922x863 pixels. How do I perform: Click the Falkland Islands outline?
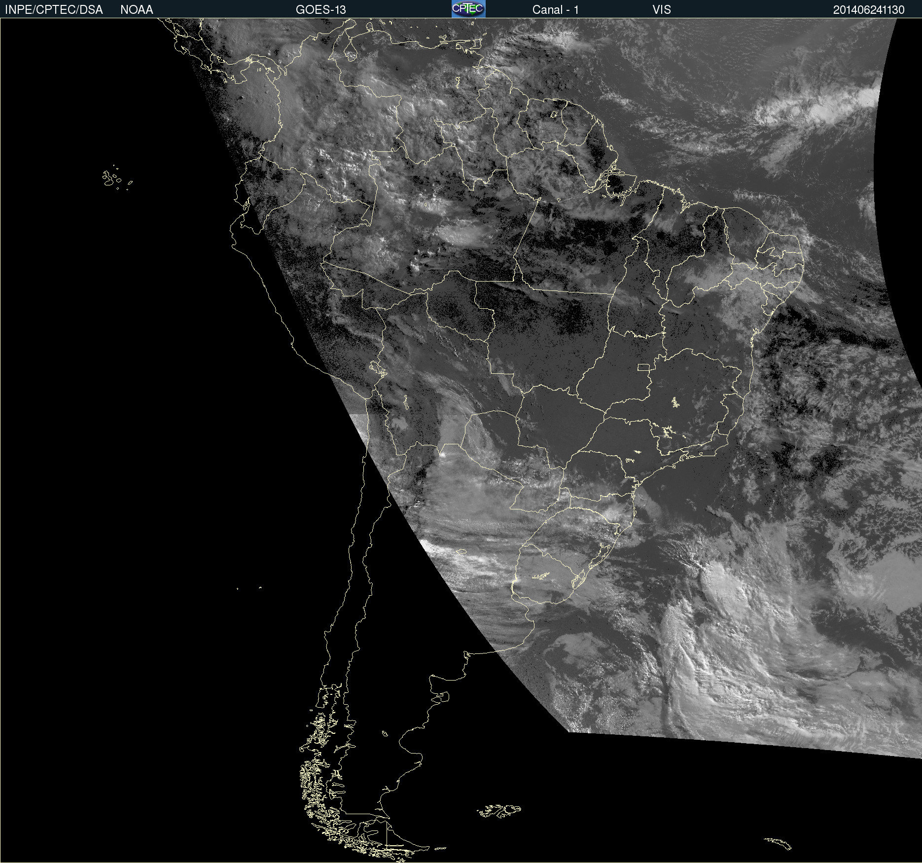coord(499,810)
